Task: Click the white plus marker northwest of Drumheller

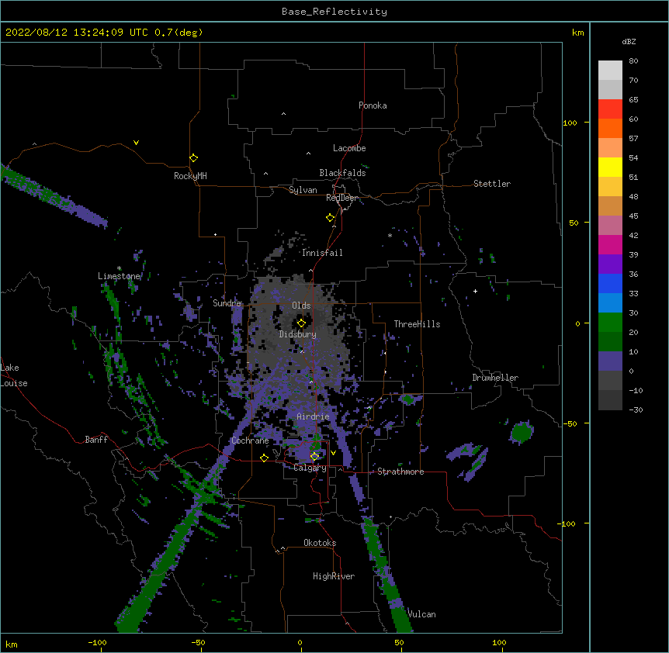Action: click(475, 291)
